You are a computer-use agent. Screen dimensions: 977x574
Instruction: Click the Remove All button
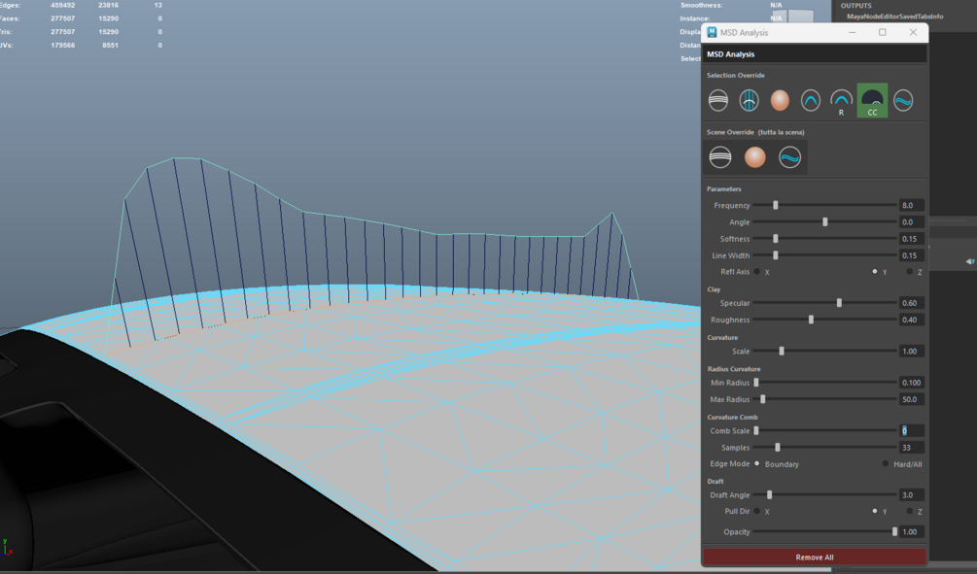[815, 557]
